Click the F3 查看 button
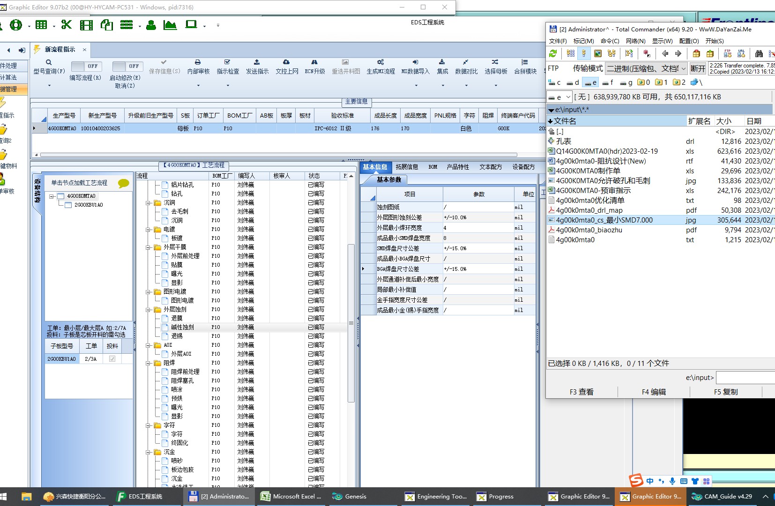The height and width of the screenshot is (506, 775). pos(581,392)
